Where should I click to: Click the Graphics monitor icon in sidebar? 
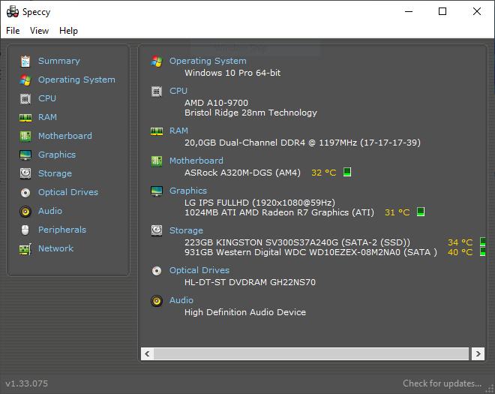tap(25, 155)
